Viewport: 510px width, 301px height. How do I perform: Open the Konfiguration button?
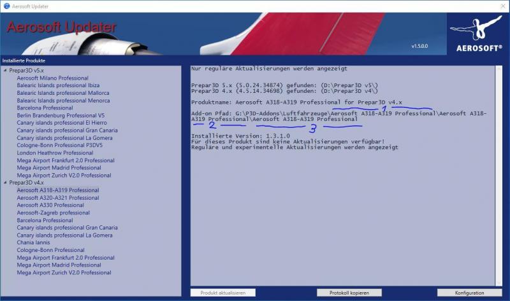[x=469, y=293]
